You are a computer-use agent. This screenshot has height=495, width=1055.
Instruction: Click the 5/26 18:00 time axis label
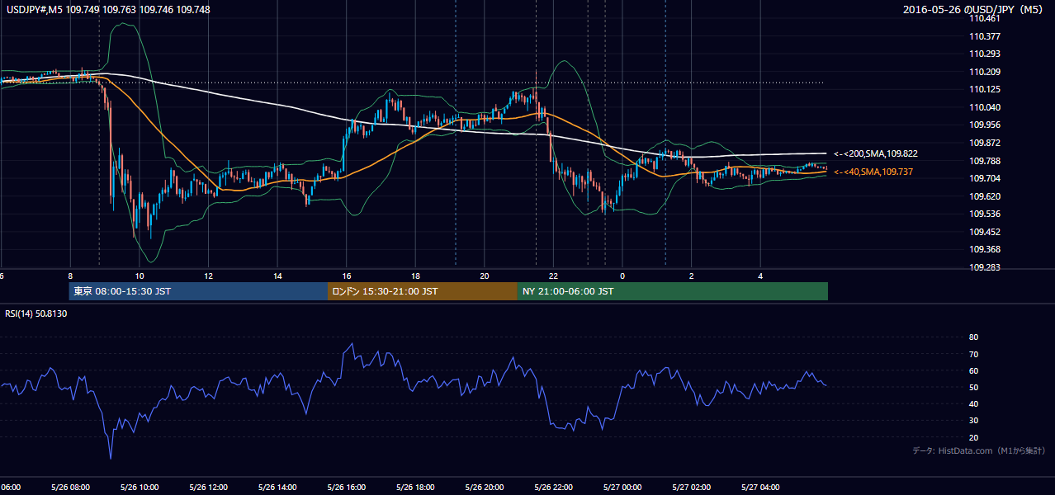tap(415, 488)
